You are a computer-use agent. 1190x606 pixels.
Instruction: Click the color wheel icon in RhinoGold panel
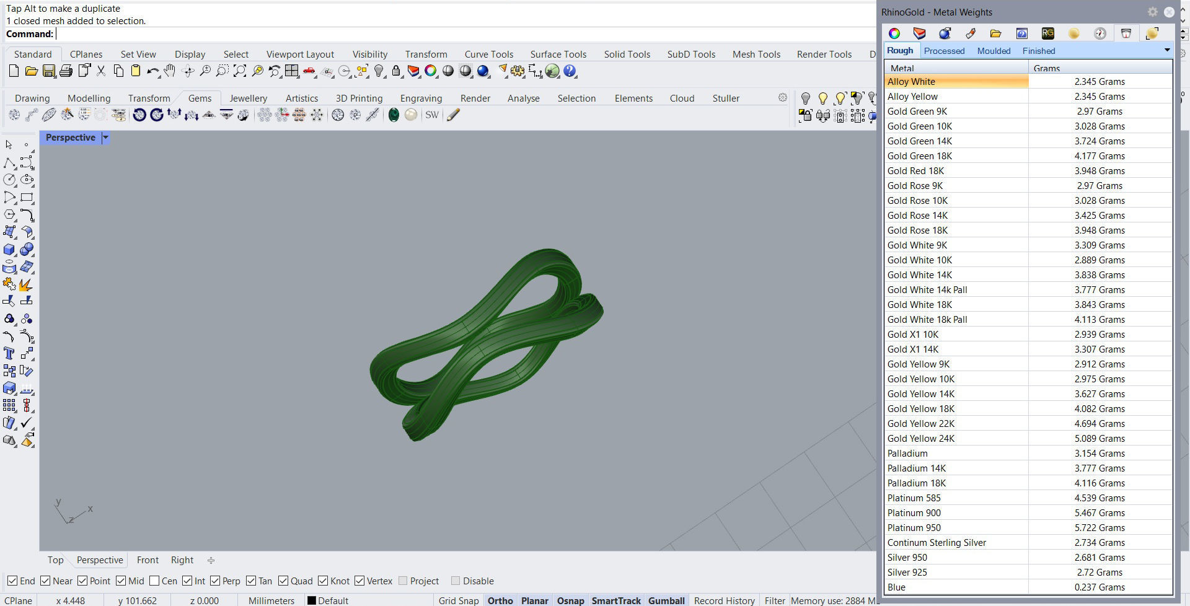[x=894, y=33]
